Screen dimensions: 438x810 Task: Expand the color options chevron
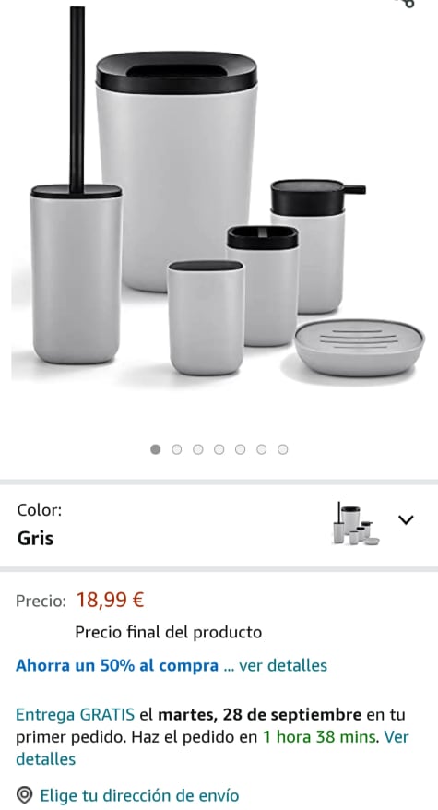coord(406,520)
